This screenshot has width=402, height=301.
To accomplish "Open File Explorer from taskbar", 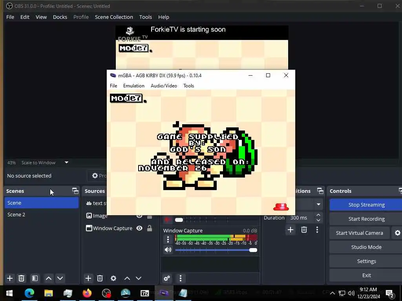I will (x=48, y=293).
